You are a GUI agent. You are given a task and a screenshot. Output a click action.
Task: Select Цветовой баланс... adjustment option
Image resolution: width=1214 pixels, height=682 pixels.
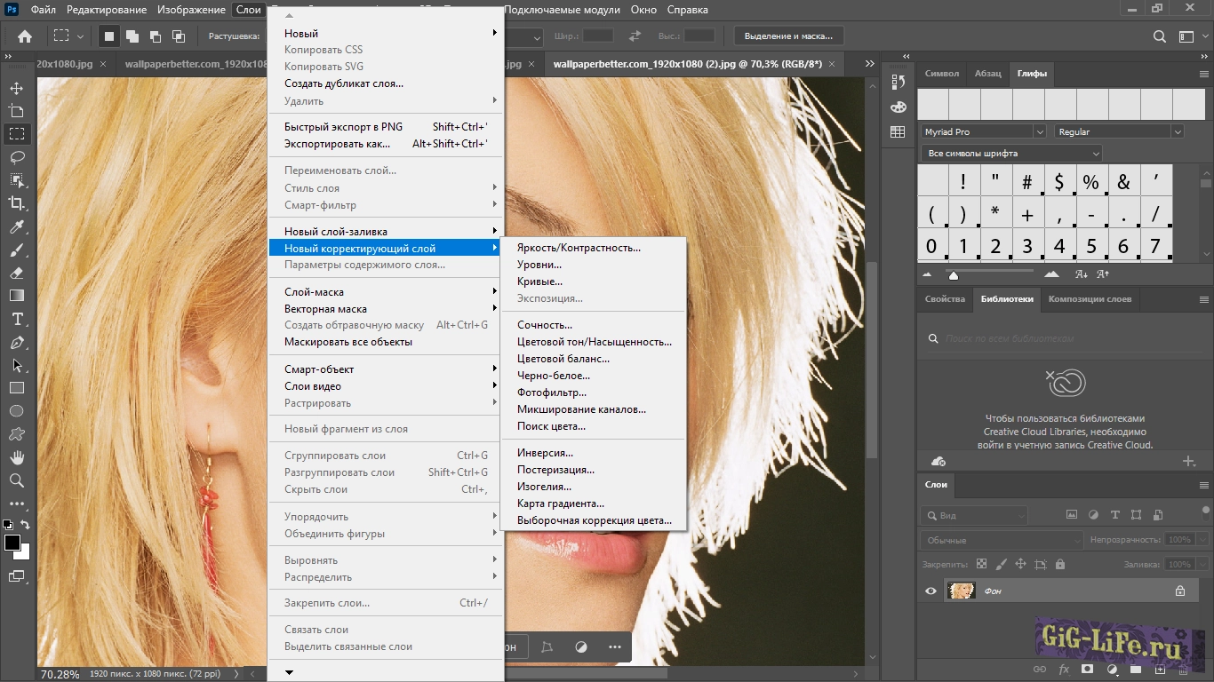click(x=563, y=359)
